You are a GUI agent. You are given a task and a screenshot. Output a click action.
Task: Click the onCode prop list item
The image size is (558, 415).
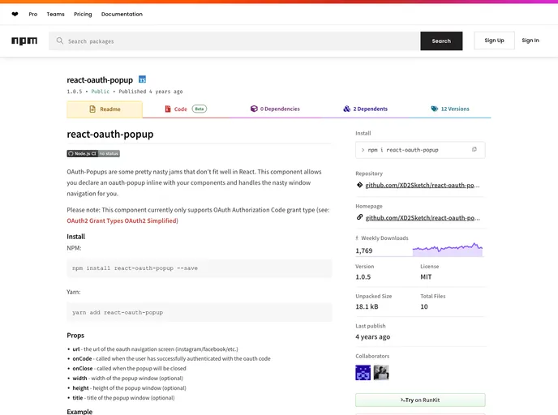click(x=171, y=358)
